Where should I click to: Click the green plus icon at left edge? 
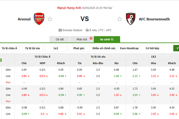[x=1, y=60]
